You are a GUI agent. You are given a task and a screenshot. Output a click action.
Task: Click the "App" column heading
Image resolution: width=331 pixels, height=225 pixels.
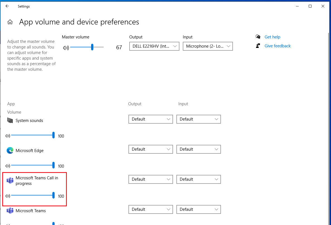pos(11,104)
